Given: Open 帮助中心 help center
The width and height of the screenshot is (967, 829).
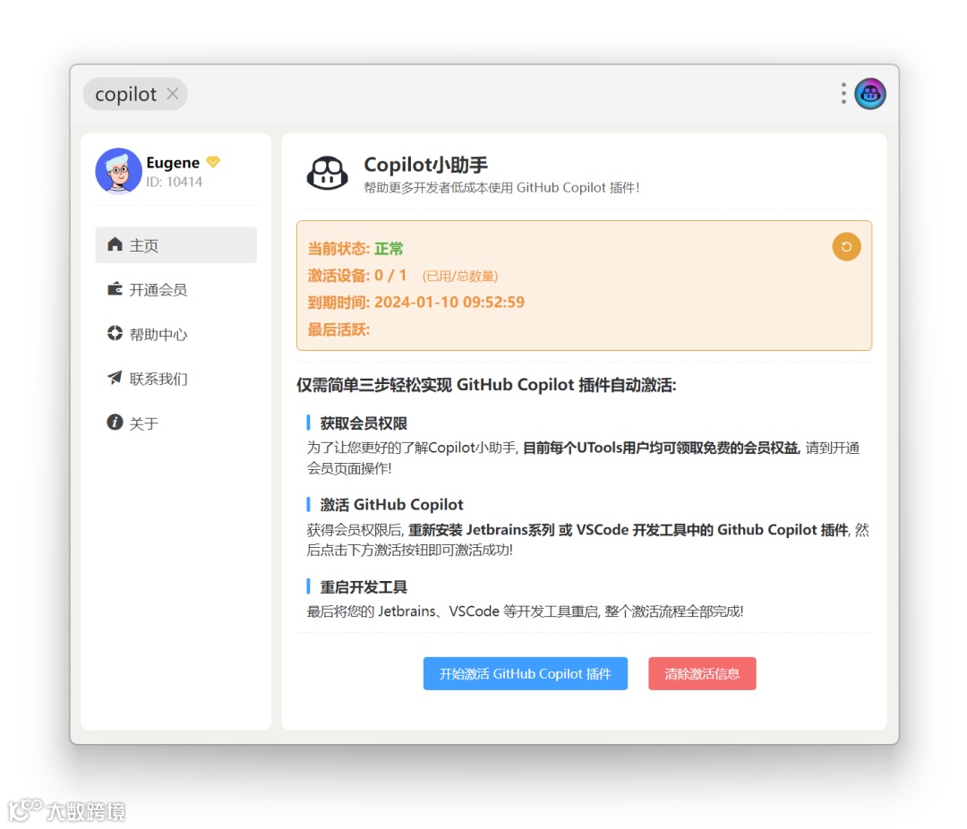Looking at the screenshot, I should click(x=175, y=334).
